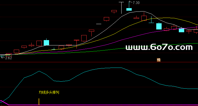Select the tall red hollow candle before the rally
Viewport: 198px width, 106px height.
pos(84,38)
